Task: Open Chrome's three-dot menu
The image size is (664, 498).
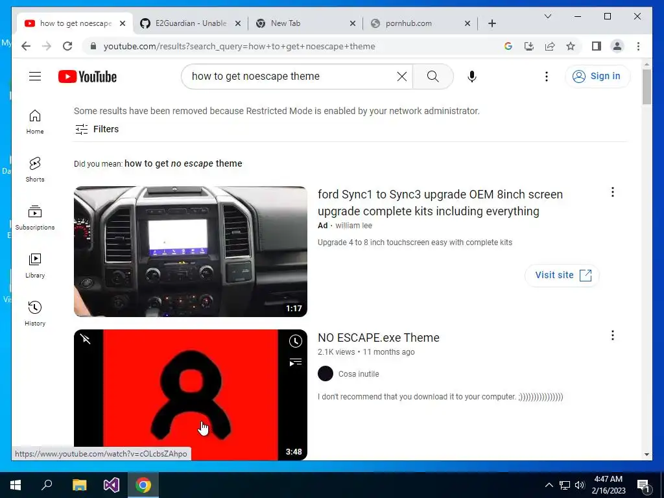Action: (638, 46)
